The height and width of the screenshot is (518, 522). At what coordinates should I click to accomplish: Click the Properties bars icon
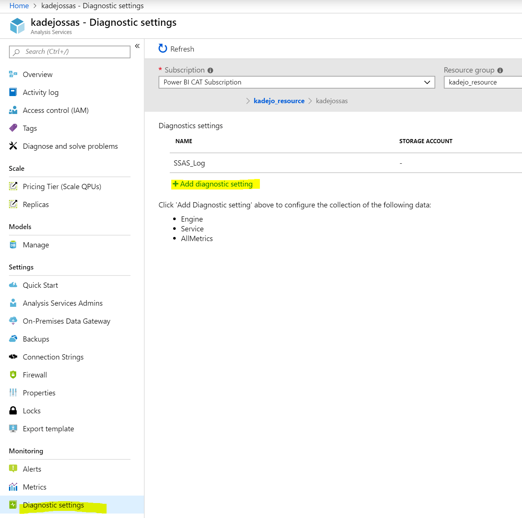13,392
